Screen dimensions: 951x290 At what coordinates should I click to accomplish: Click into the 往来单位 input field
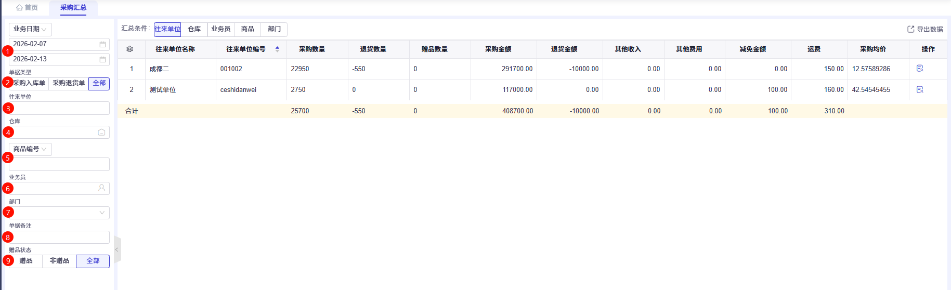(59, 108)
